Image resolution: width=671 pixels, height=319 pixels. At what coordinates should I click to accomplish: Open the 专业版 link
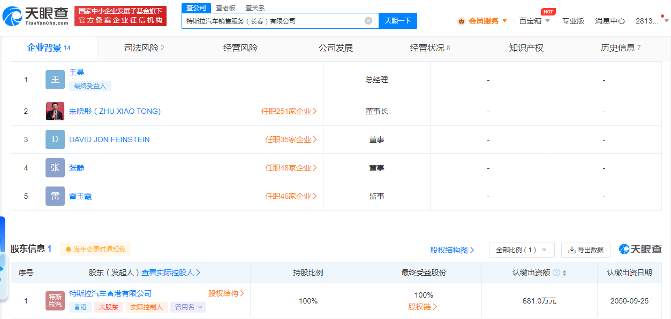tap(573, 21)
